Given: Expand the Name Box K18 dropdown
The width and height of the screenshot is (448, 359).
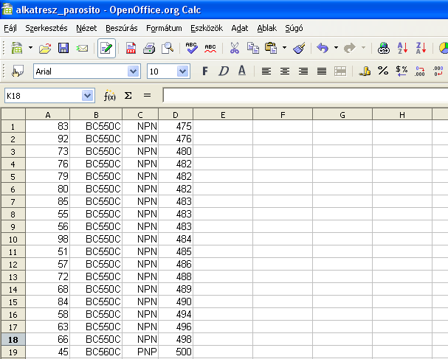Looking at the screenshot, I should [x=87, y=96].
